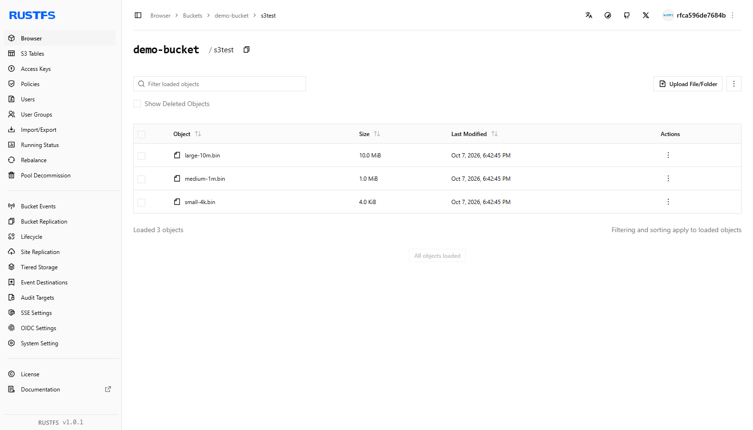Switch theme with the dark mode icon
Image resolution: width=753 pixels, height=430 pixels.
point(608,15)
